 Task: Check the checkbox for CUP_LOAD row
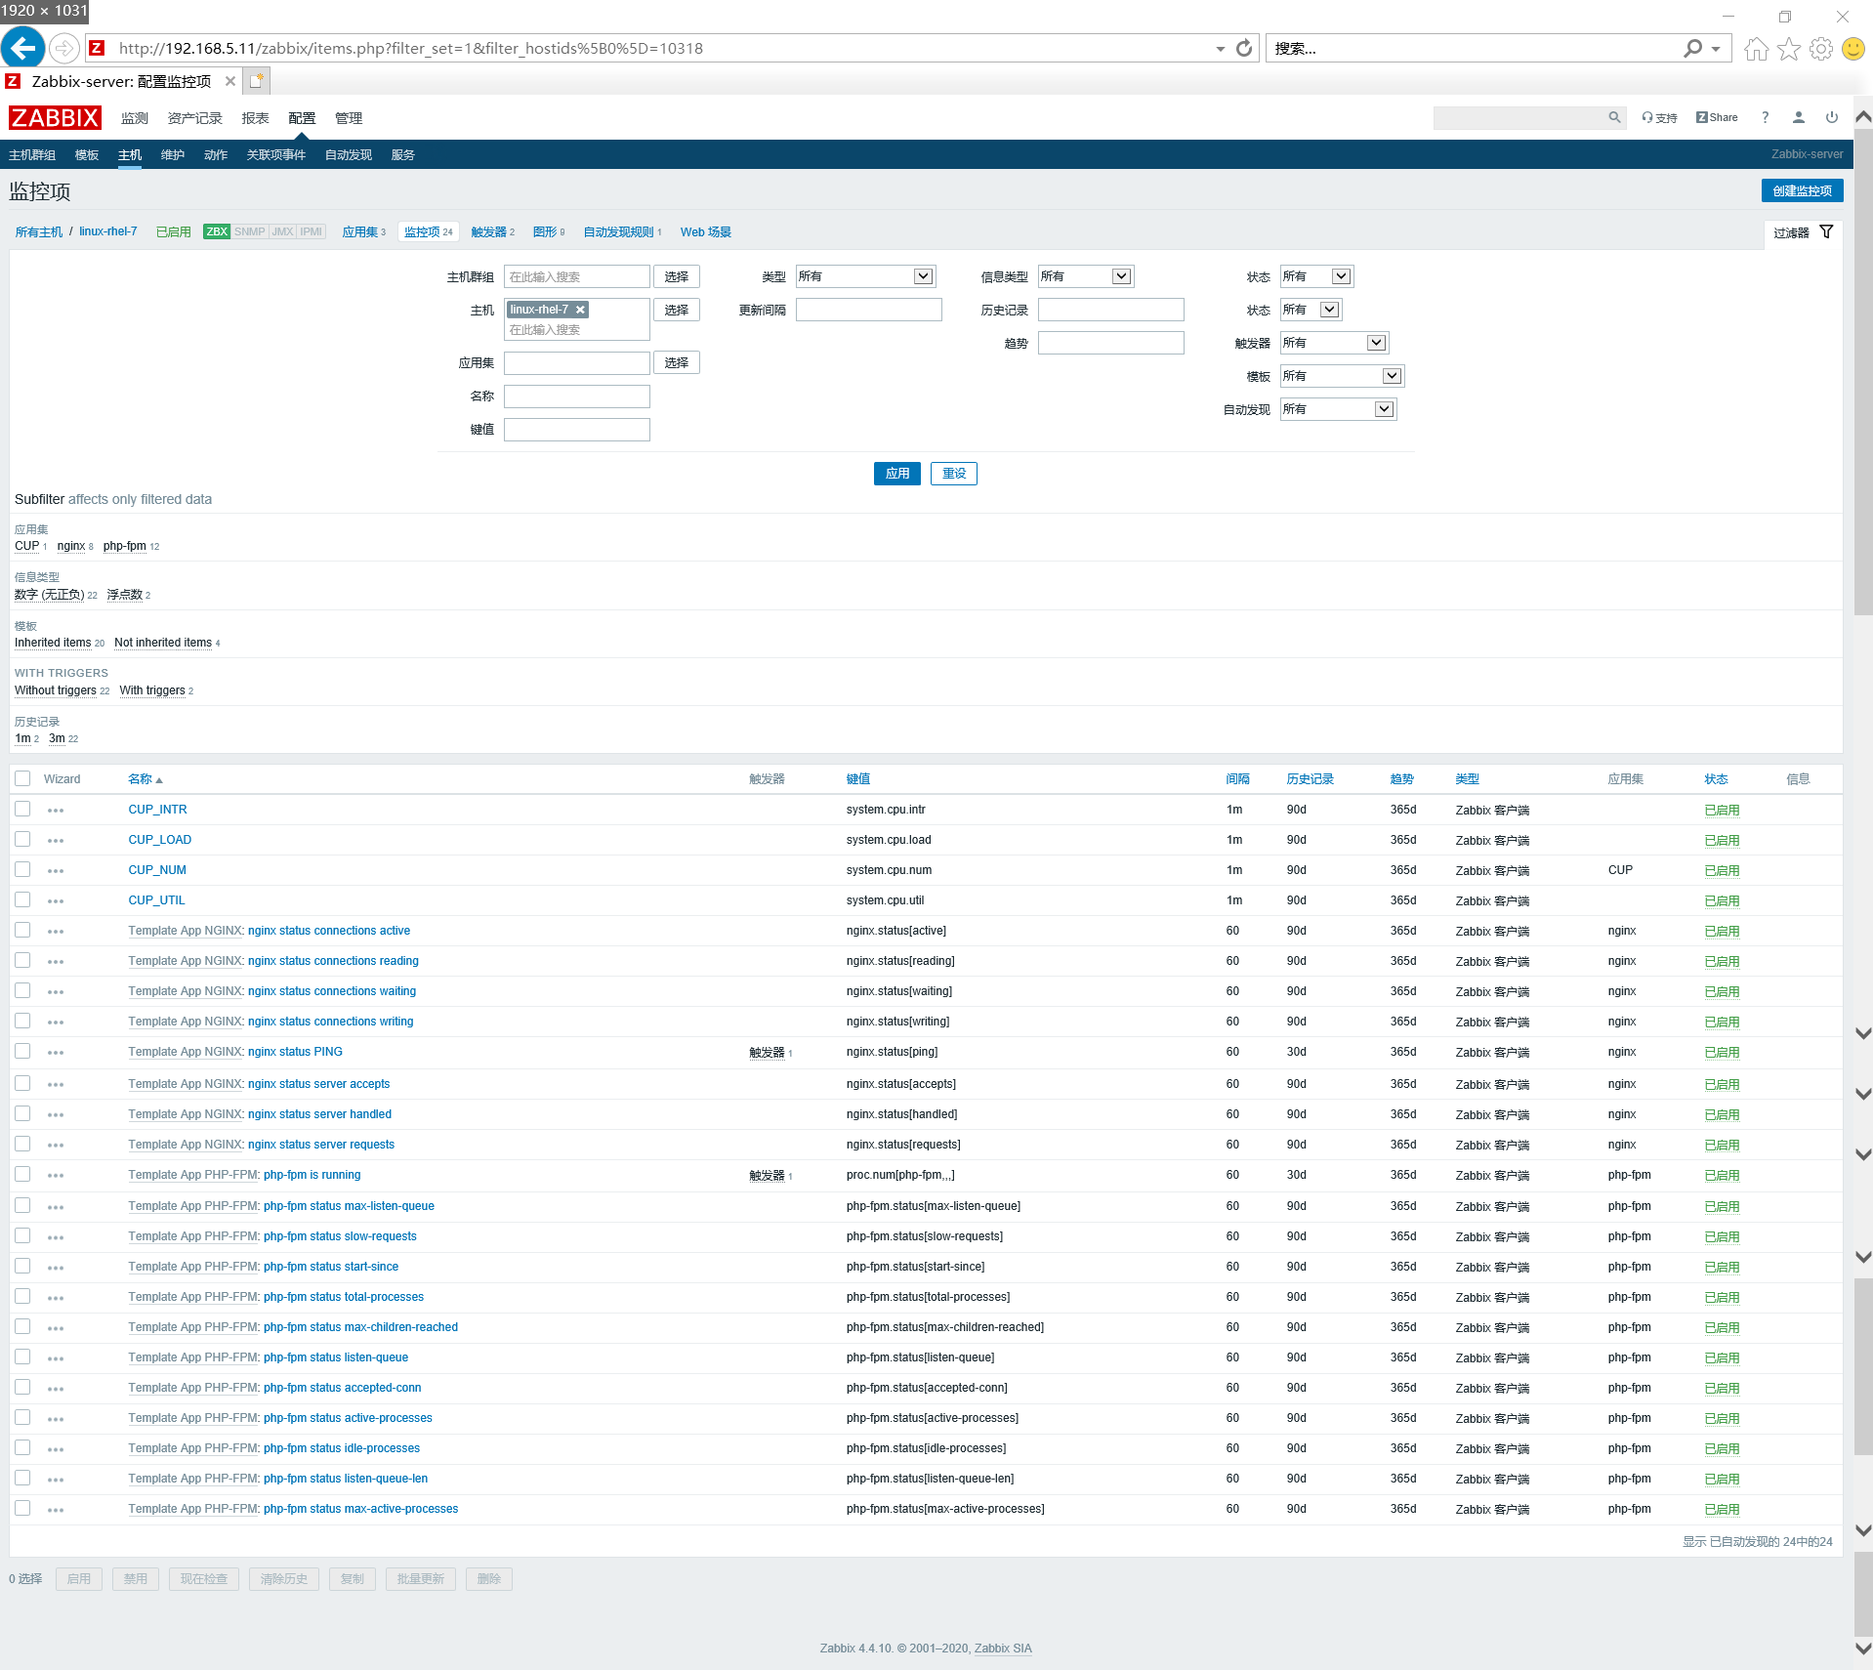coord(22,840)
